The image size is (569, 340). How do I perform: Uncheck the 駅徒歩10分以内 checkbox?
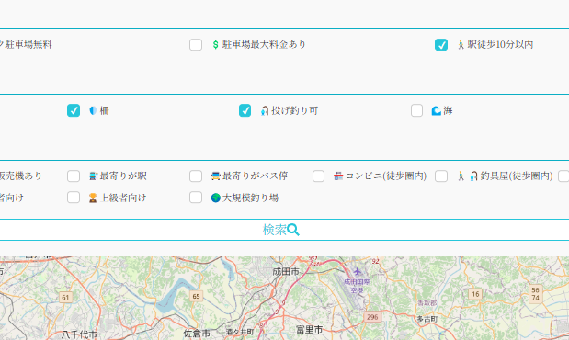pos(441,45)
